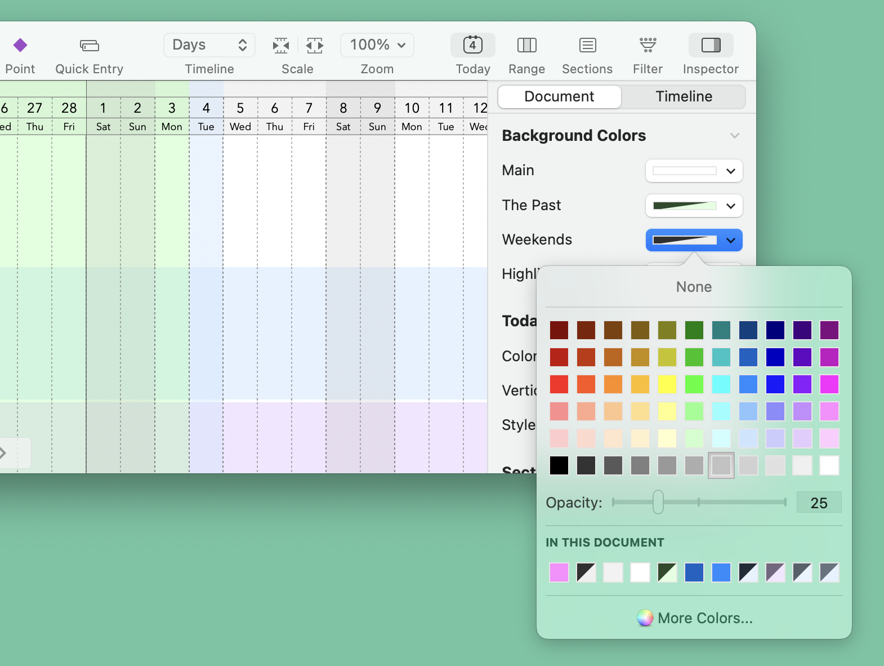Screen dimensions: 884x666
Task: Open the Sections toolbar icon
Action: (587, 45)
